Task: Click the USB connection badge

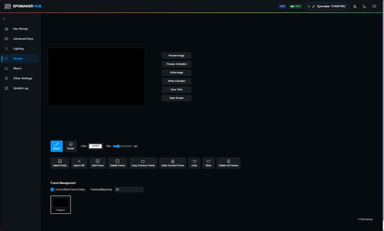Action: (282, 6)
